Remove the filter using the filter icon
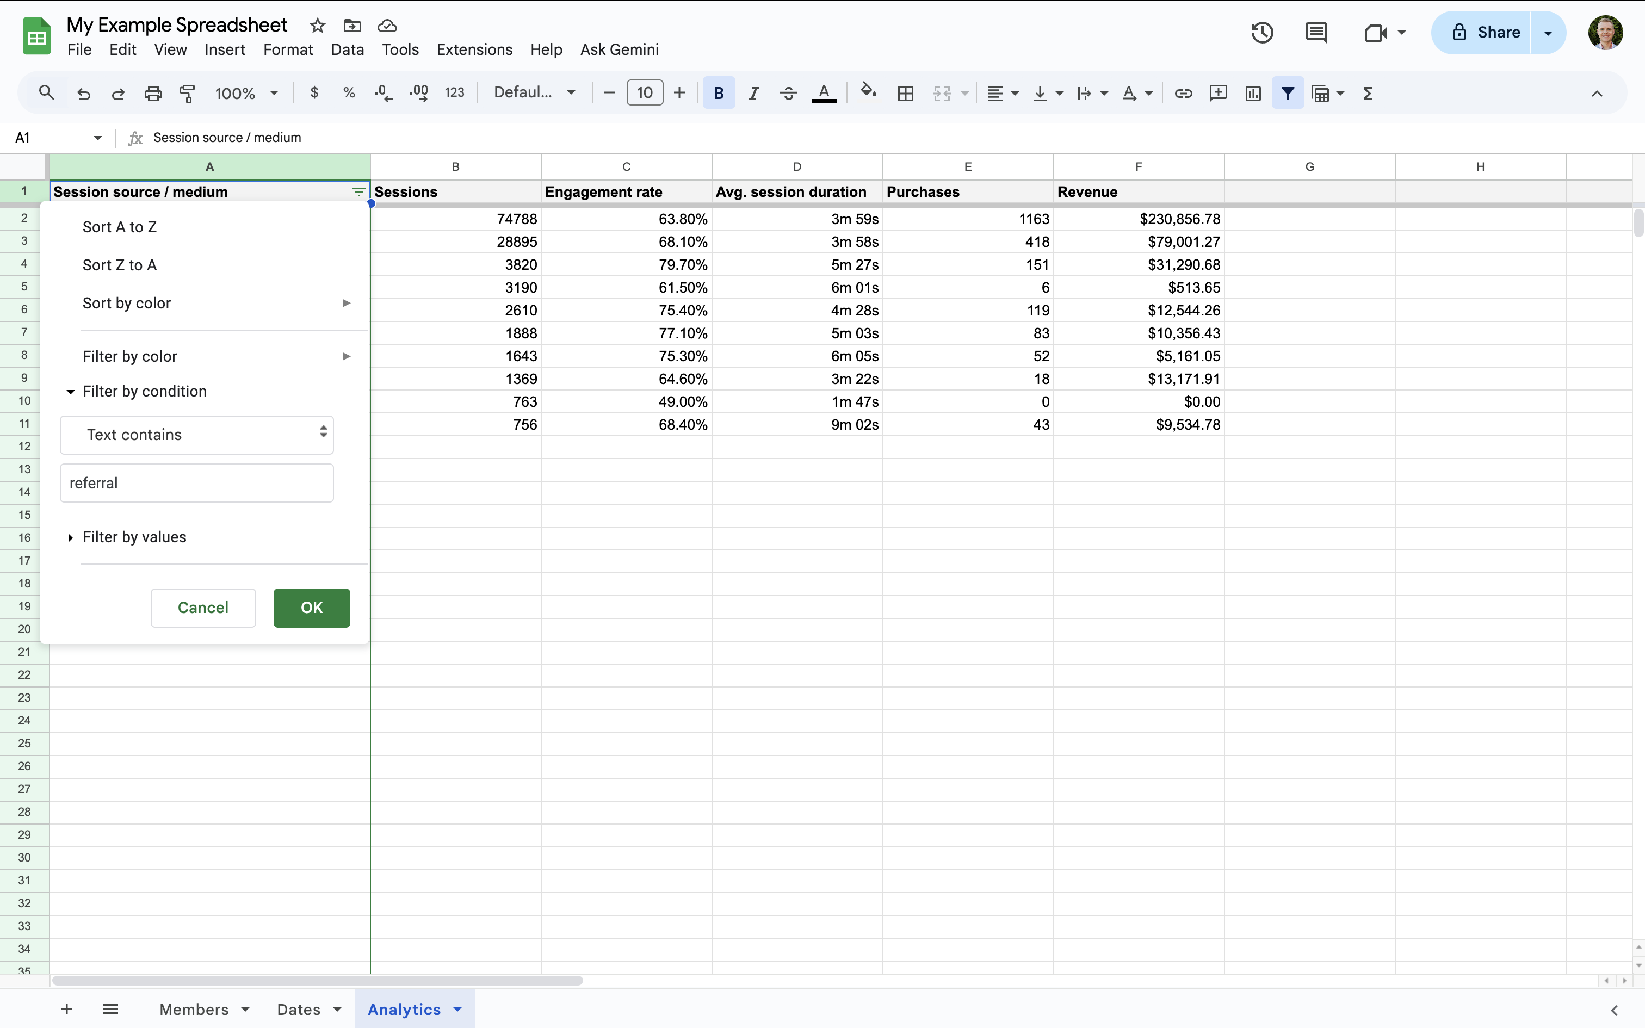The width and height of the screenshot is (1645, 1028). [x=1288, y=93]
